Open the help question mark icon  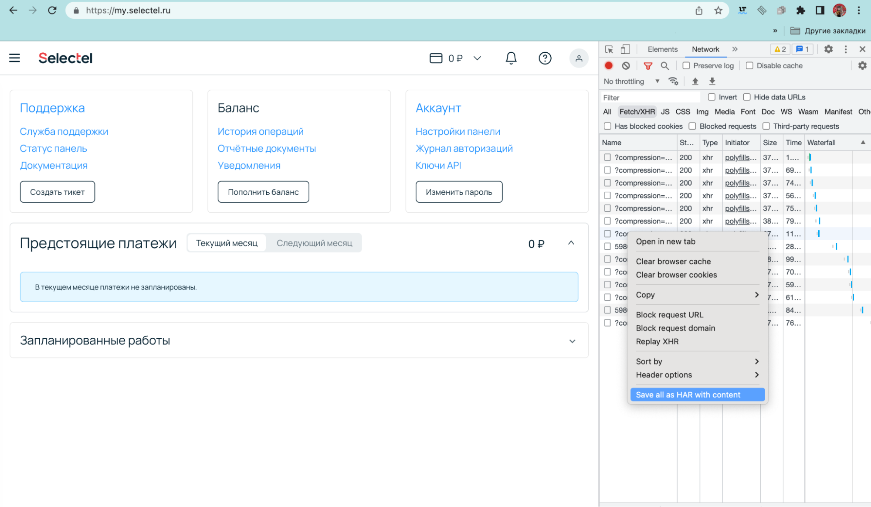pos(545,58)
